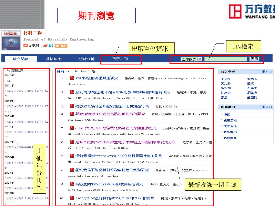
Task: Open scholar 黃光勝
Action: [226, 84]
